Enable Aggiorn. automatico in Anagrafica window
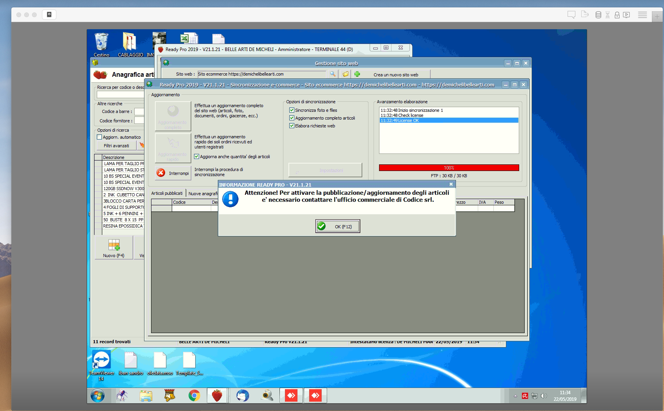Image resolution: width=664 pixels, height=411 pixels. coord(100,137)
